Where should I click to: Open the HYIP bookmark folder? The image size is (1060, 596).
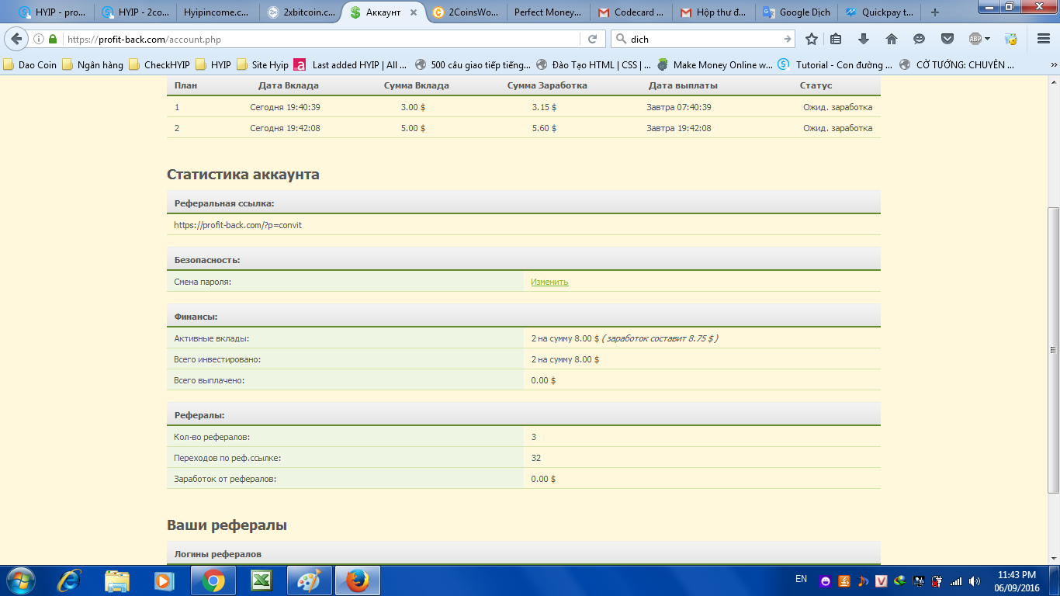[x=213, y=65]
